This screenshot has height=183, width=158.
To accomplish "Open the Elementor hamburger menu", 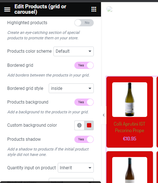I will tap(7, 9).
